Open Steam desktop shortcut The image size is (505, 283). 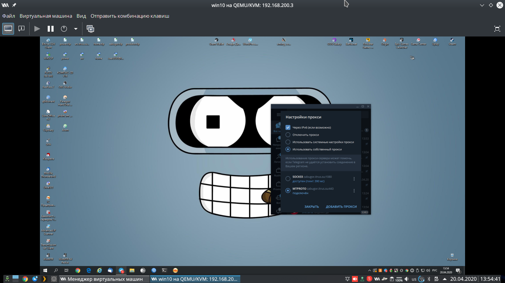[x=452, y=42]
